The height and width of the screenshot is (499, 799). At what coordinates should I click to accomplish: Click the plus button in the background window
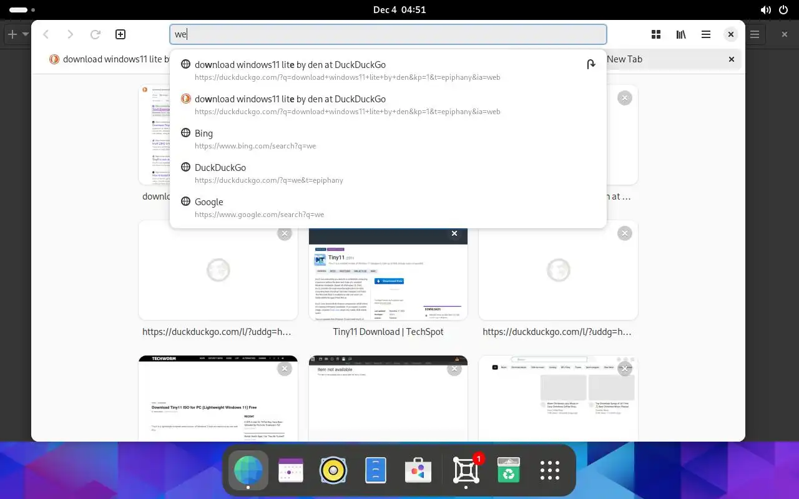(x=12, y=34)
